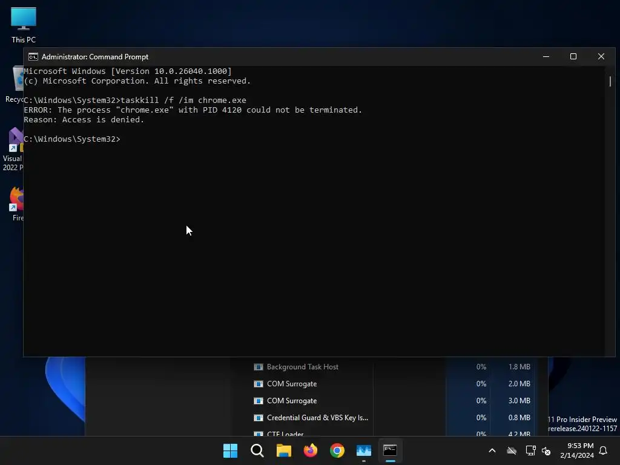
Task: Click the ERROR PID 4120 message line
Action: tap(193, 110)
